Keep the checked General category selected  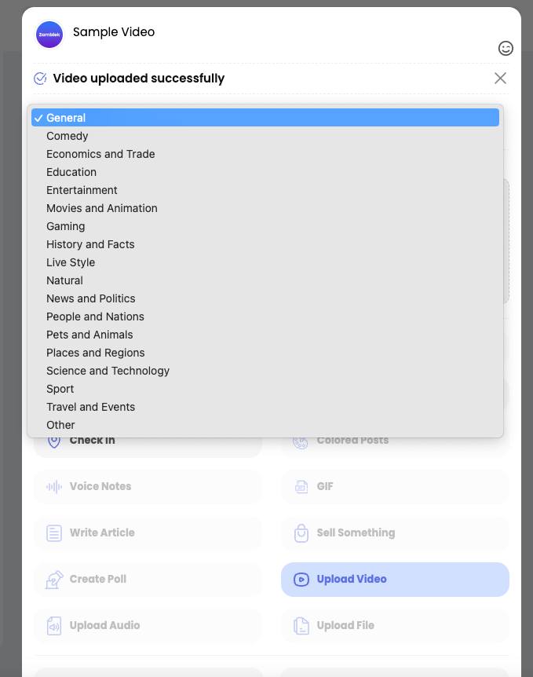point(265,118)
